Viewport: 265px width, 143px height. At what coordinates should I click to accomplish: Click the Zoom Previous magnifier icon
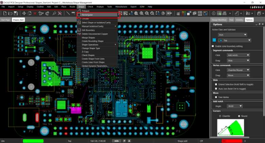(152, 13)
